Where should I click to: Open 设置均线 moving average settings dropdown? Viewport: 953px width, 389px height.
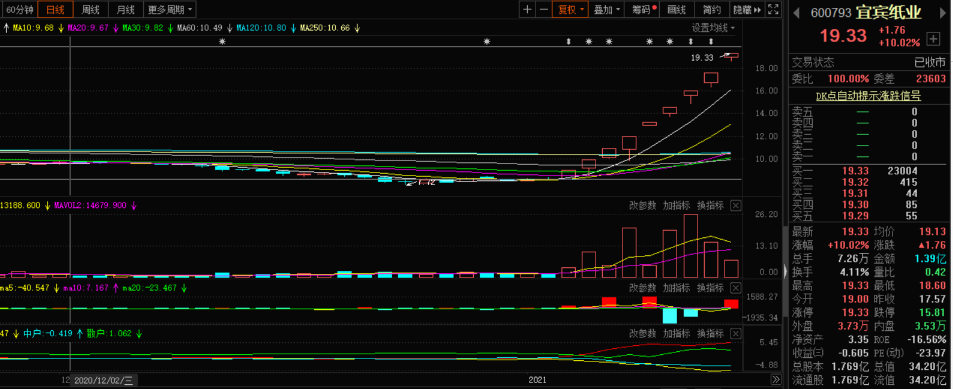(713, 28)
